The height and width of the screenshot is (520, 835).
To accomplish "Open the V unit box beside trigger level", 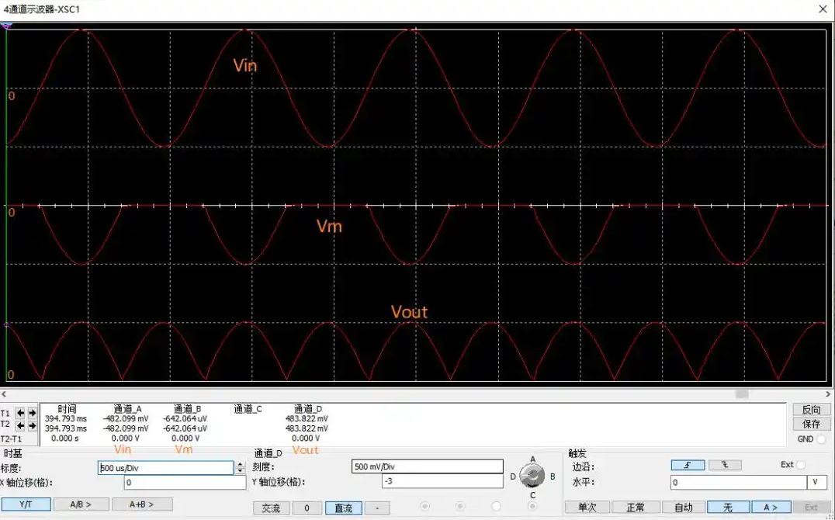I will [x=817, y=482].
